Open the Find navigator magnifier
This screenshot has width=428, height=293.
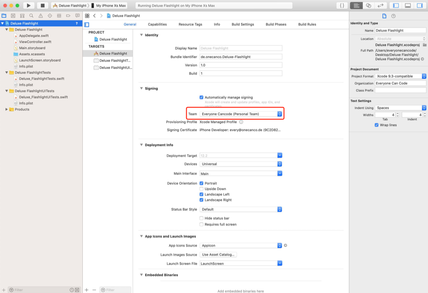pyautogui.click(x=31, y=15)
